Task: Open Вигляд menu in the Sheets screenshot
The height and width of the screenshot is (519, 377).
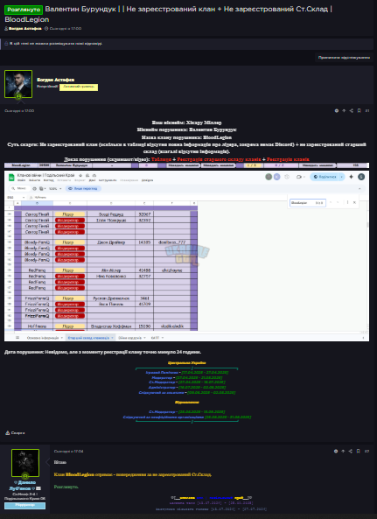Action: coord(48,180)
